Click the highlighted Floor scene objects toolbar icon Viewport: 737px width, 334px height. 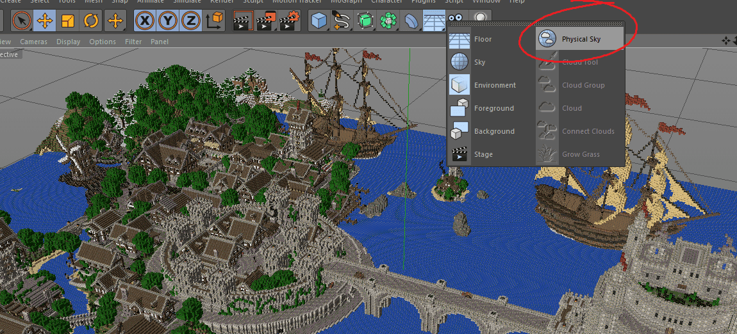pos(434,20)
